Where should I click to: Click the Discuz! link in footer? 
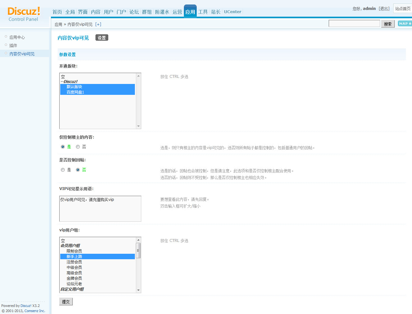tap(26, 306)
